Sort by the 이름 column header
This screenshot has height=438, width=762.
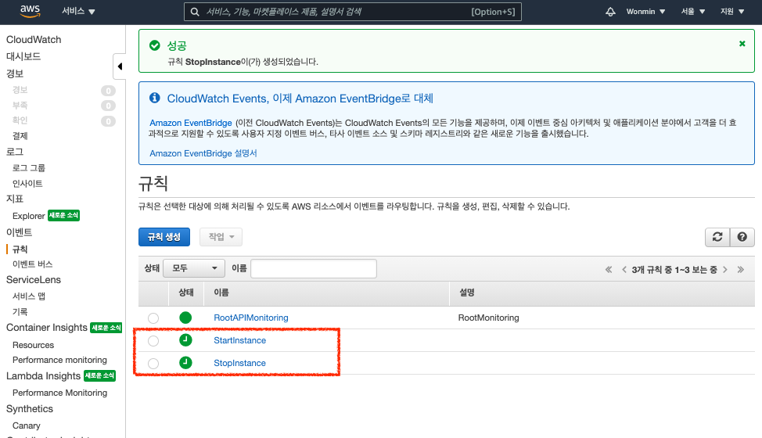coord(221,293)
